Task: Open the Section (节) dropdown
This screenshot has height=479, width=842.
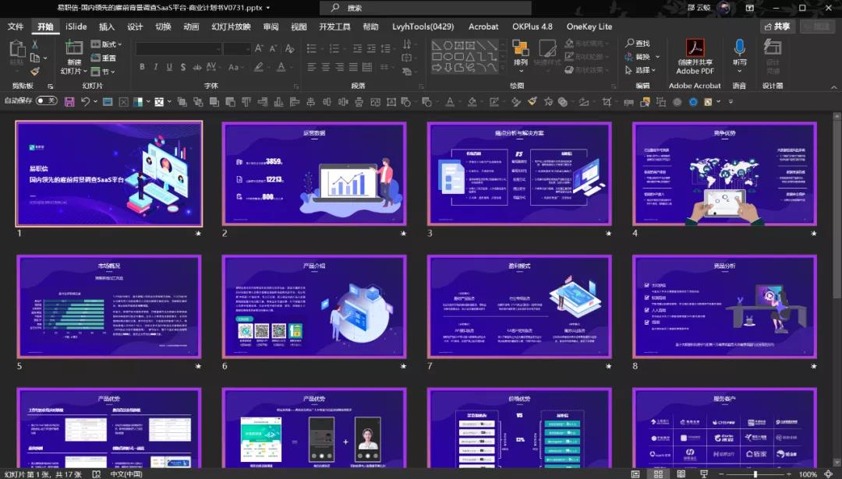Action: tap(103, 71)
